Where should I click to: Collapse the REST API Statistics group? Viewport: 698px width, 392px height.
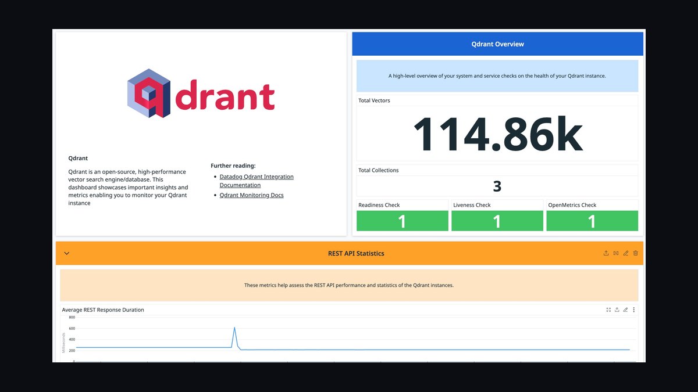[66, 253]
